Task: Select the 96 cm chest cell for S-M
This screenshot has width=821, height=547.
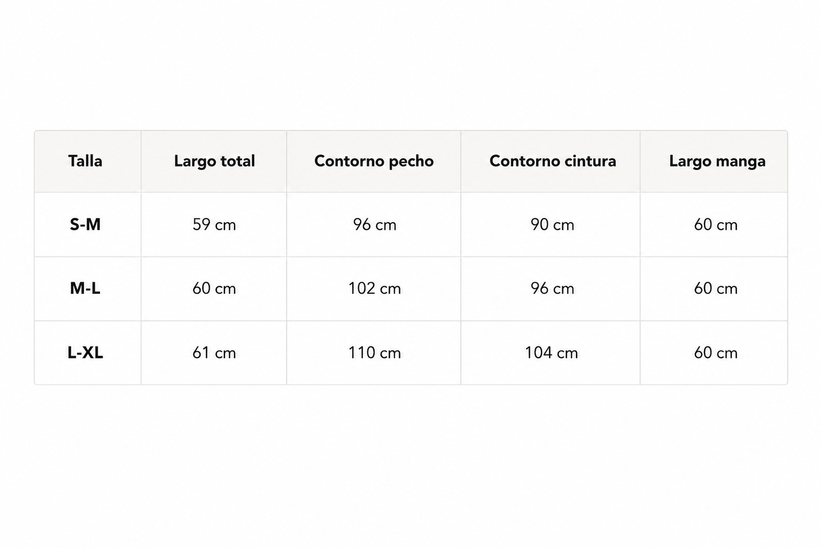Action: tap(373, 224)
